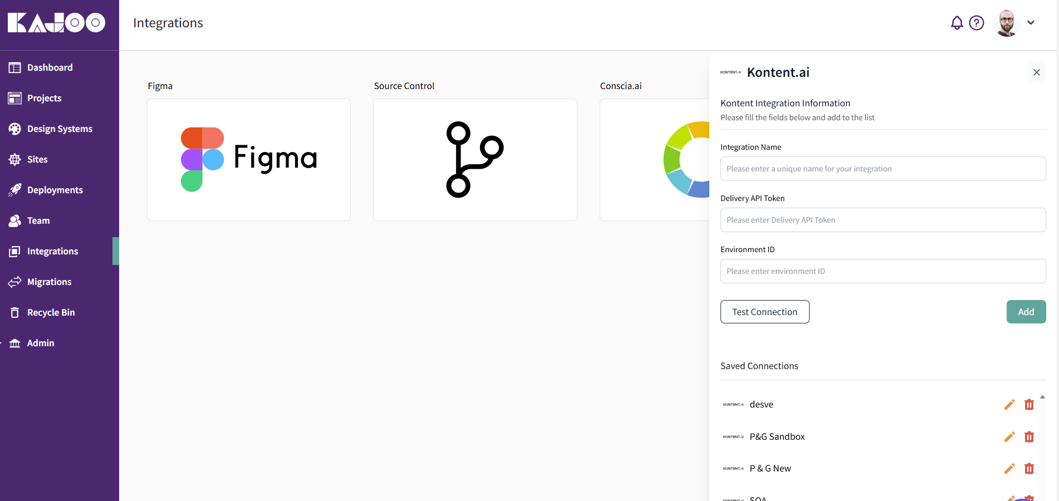The height and width of the screenshot is (501, 1059).
Task: Open the Source Control integration card
Action: click(x=475, y=160)
